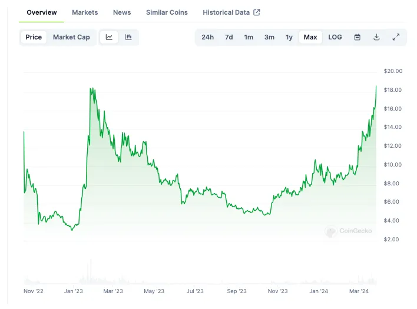Set chart range to Max
The width and height of the screenshot is (417, 309).
310,37
